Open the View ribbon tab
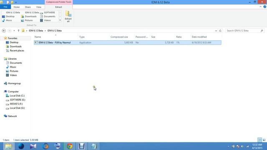 39,7
